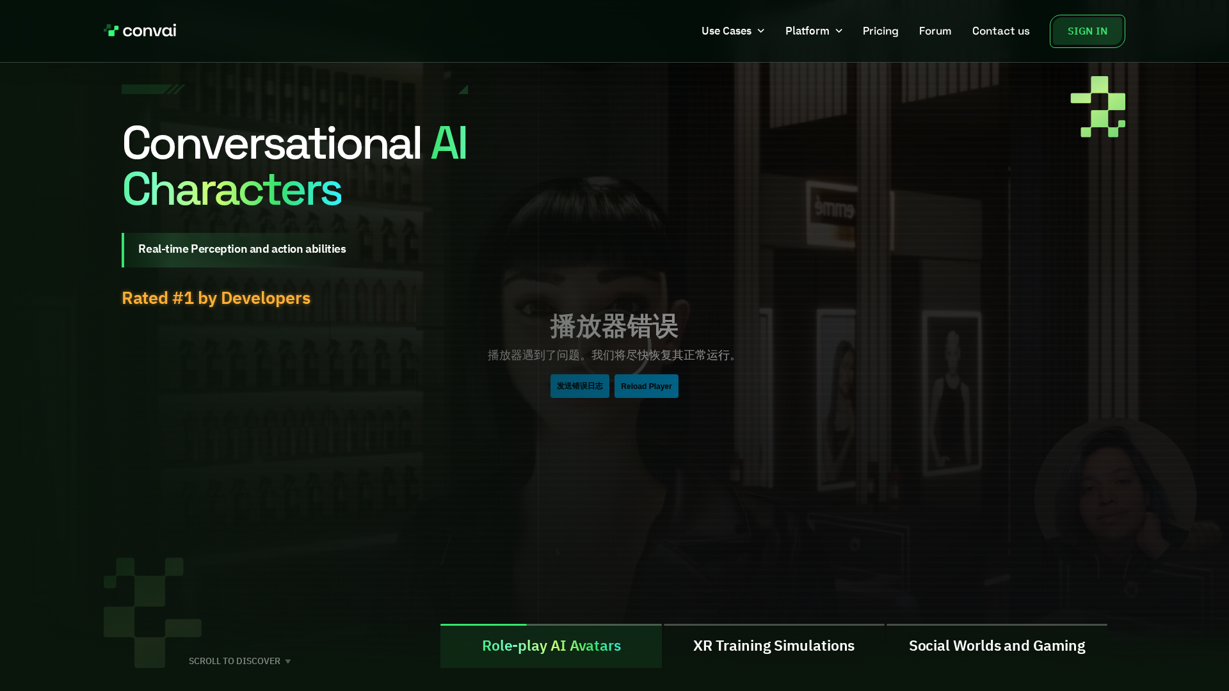Switch to Social Worlds and Gaming tab
This screenshot has width=1229, height=691.
997,646
